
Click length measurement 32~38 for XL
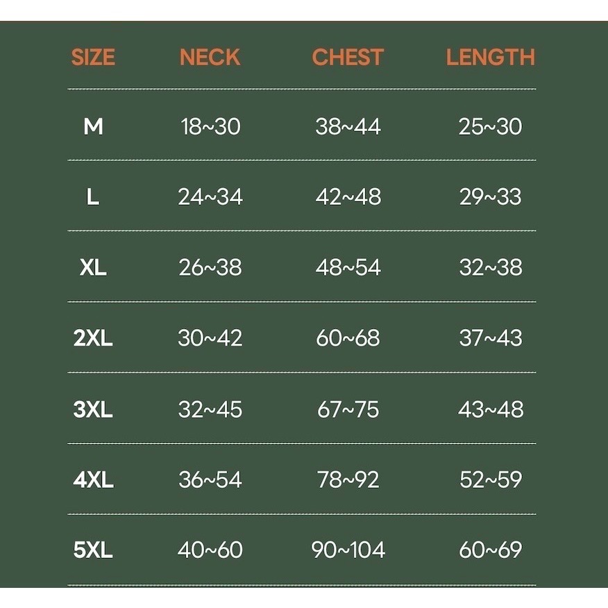pyautogui.click(x=490, y=268)
